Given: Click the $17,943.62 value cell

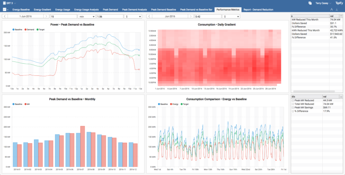Looking at the screenshot, I should coord(336,34).
